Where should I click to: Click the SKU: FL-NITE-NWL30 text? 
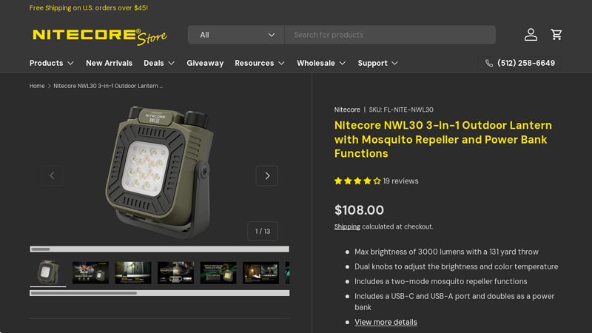(x=401, y=110)
